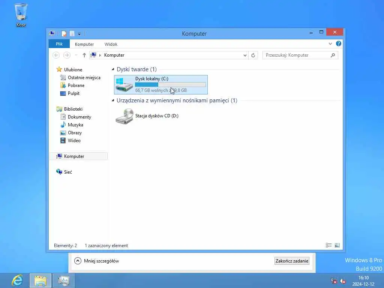The width and height of the screenshot is (384, 288).
Task: Click the Dysk lokalny (C:) label
Action: point(151,79)
